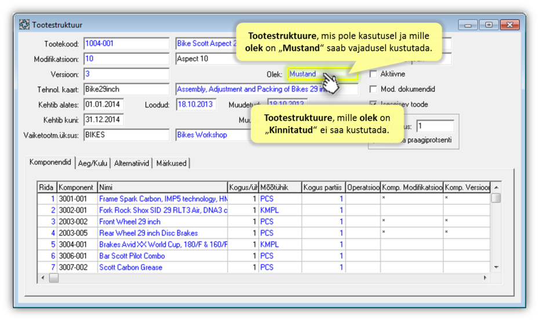Click the Vaiketootm.üksus field BIKES
The height and width of the screenshot is (321, 539).
pyautogui.click(x=126, y=135)
